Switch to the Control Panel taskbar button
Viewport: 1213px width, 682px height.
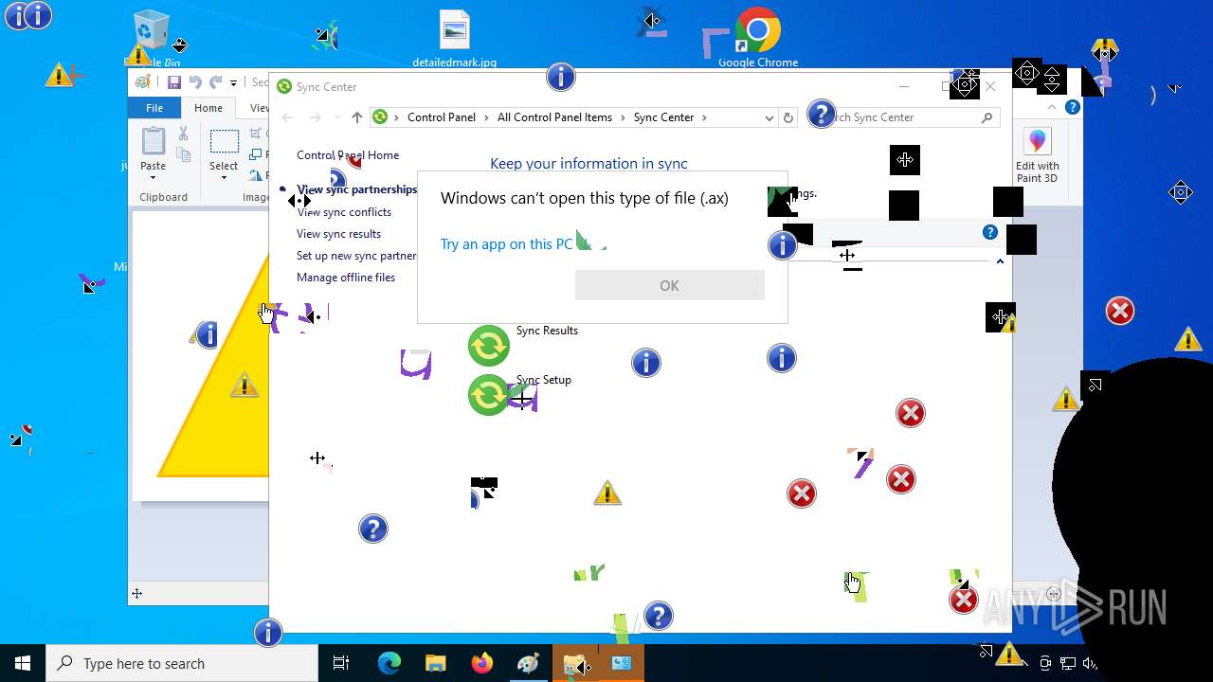pyautogui.click(x=622, y=663)
